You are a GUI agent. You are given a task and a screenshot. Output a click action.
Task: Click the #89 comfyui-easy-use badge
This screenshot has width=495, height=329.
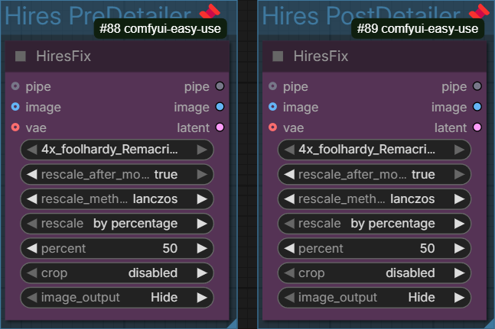click(x=418, y=29)
